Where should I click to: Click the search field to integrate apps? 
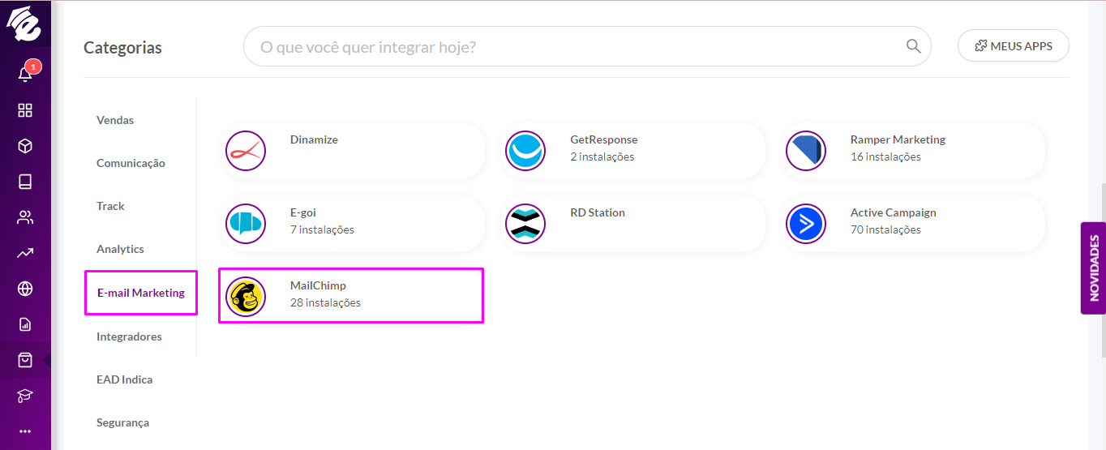click(x=587, y=47)
